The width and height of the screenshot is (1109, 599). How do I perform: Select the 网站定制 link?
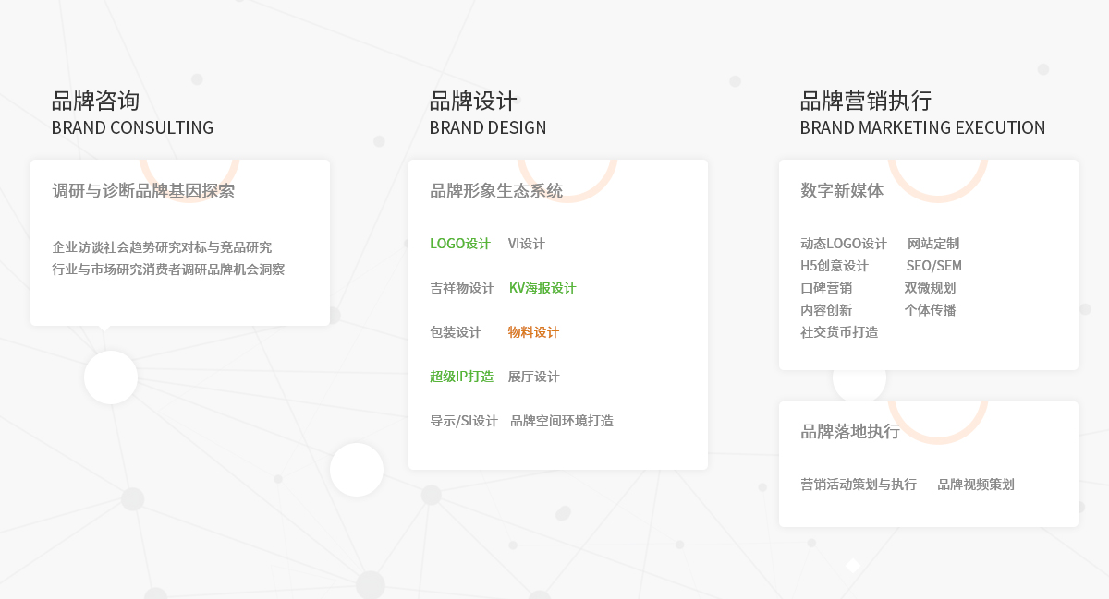[x=933, y=244]
